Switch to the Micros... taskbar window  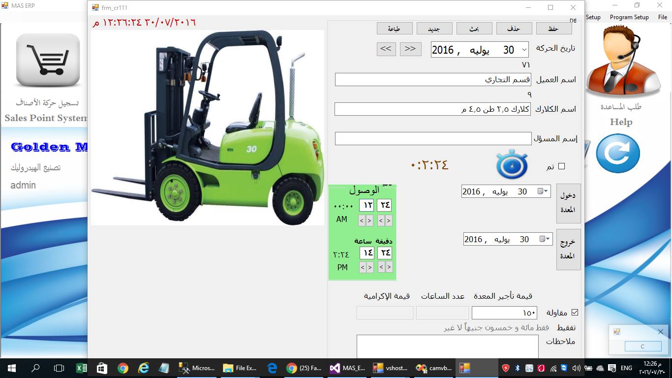[x=197, y=368]
